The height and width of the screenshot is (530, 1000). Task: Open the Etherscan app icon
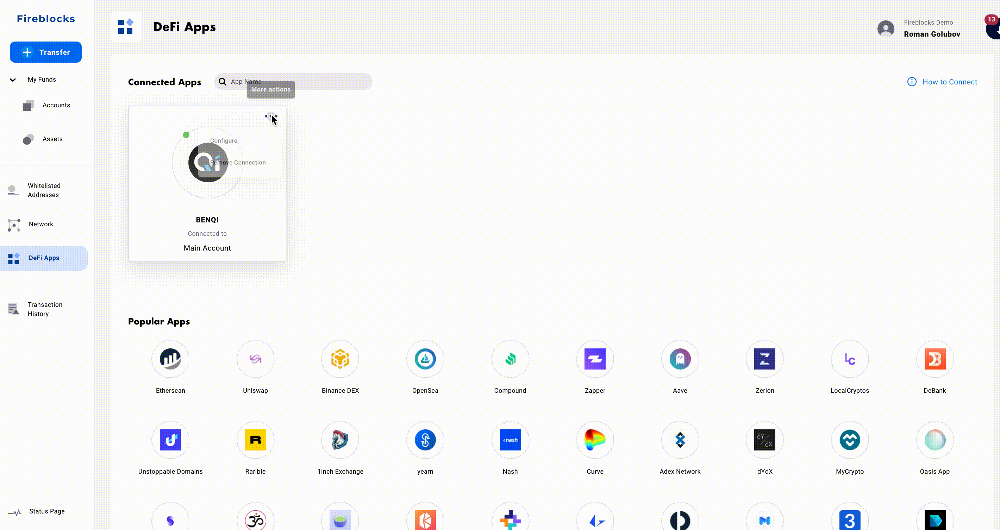tap(170, 359)
